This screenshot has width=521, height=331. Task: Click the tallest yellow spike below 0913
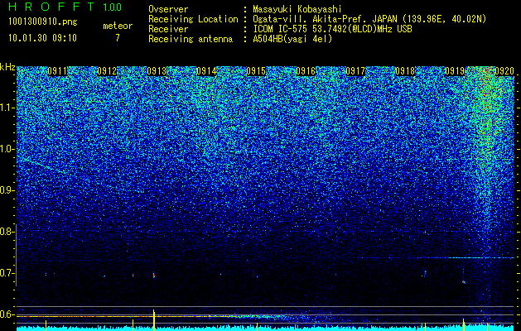(154, 319)
